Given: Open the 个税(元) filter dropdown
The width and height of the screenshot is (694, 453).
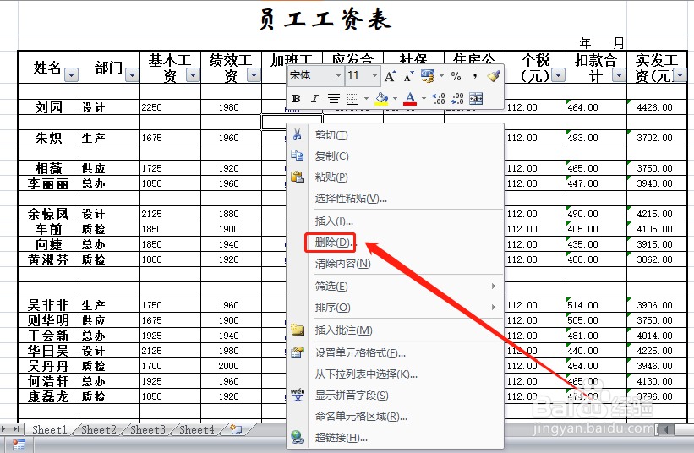Looking at the screenshot, I should coord(559,74).
